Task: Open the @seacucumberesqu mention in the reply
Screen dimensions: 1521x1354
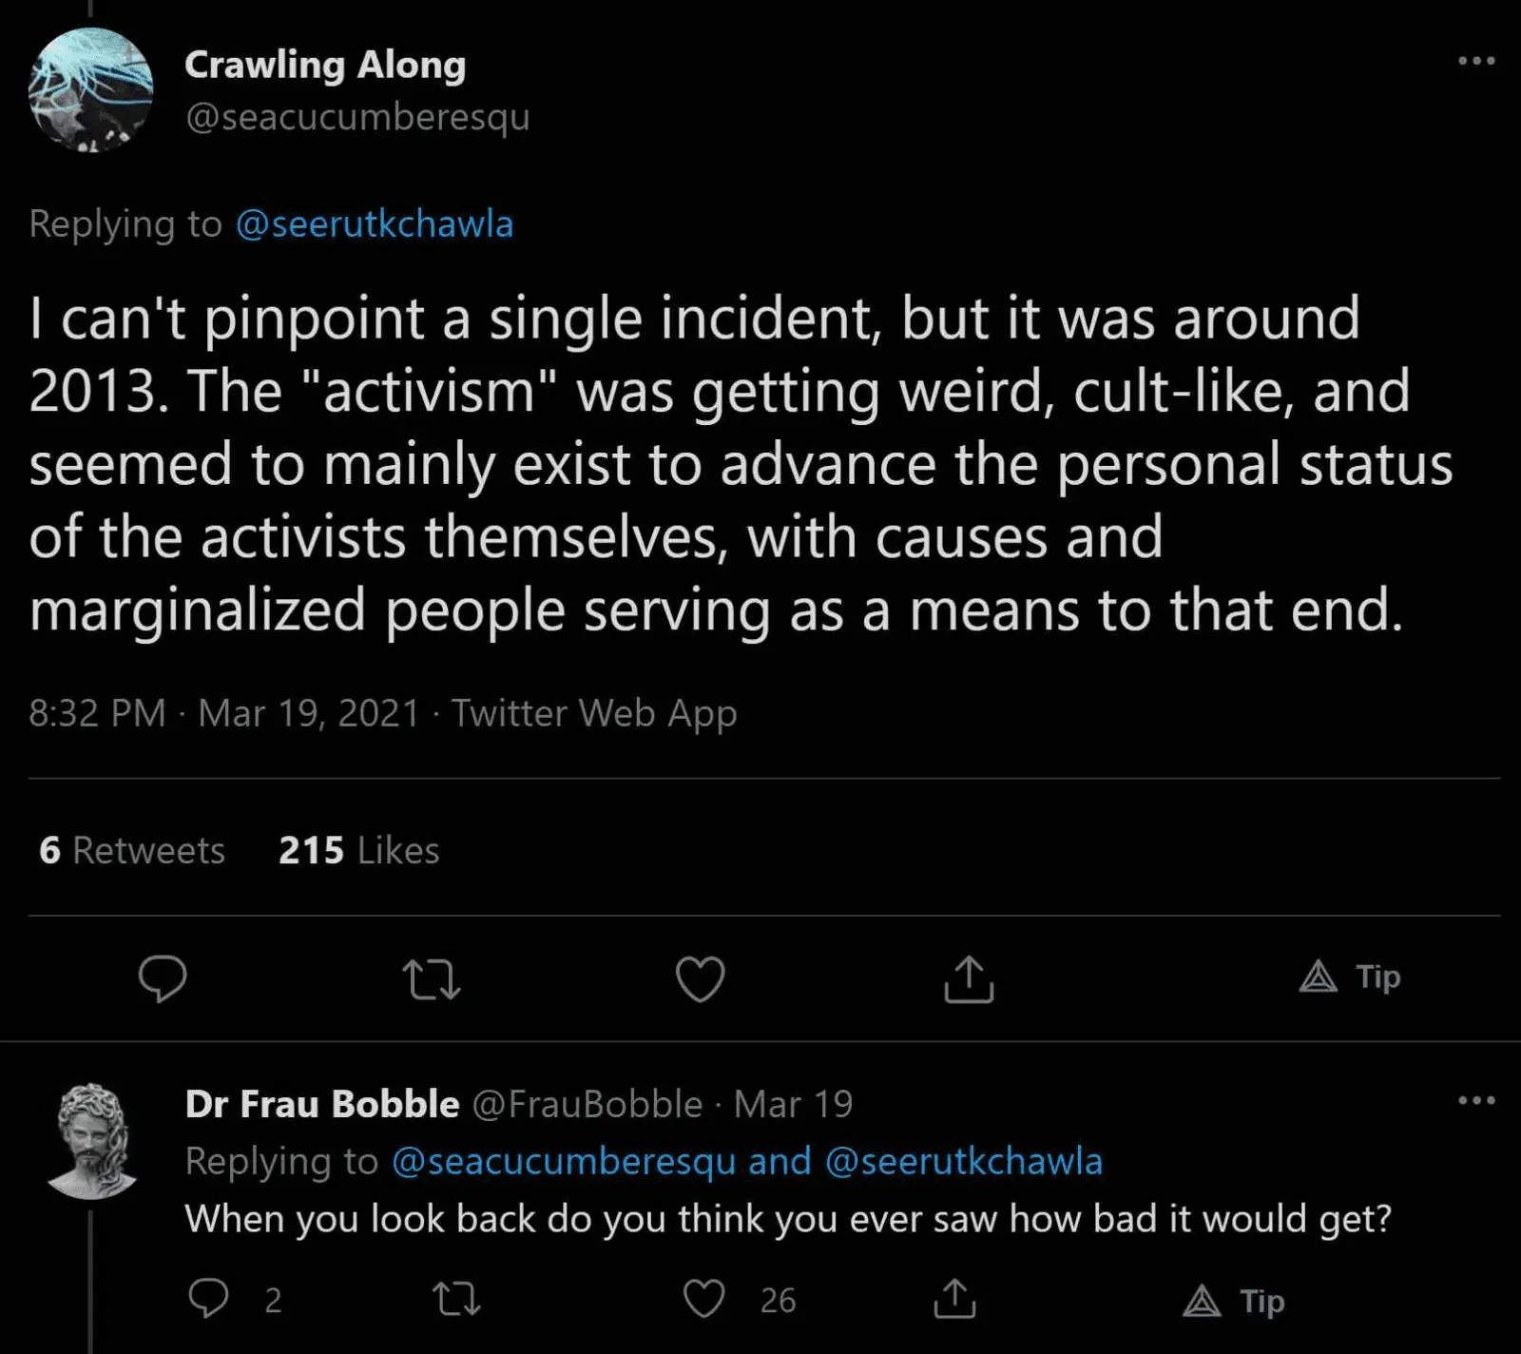Action: (x=563, y=1162)
